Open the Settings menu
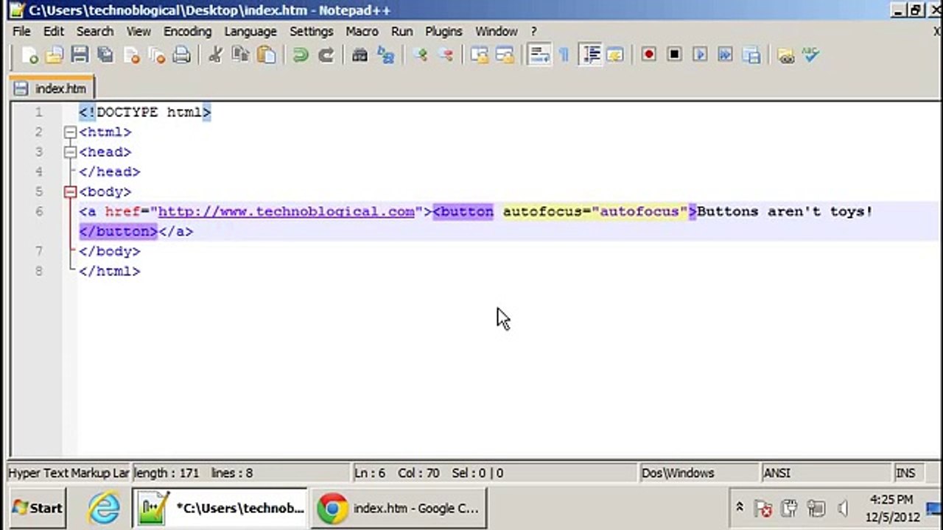 coord(311,32)
